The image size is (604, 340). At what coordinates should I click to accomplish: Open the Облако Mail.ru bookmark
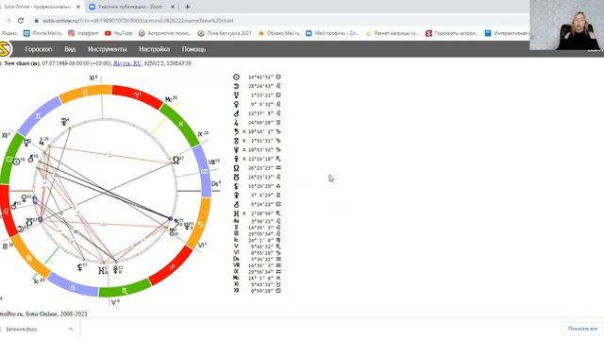pyautogui.click(x=278, y=33)
